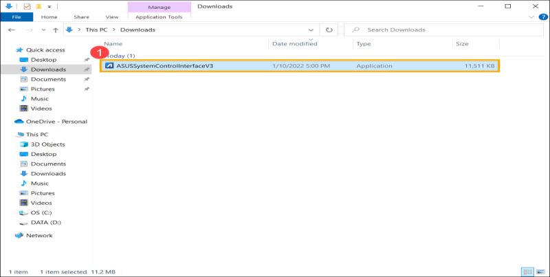This screenshot has width=550, height=277.
Task: Collapse ribbon using the chevron
Action: tap(531, 16)
